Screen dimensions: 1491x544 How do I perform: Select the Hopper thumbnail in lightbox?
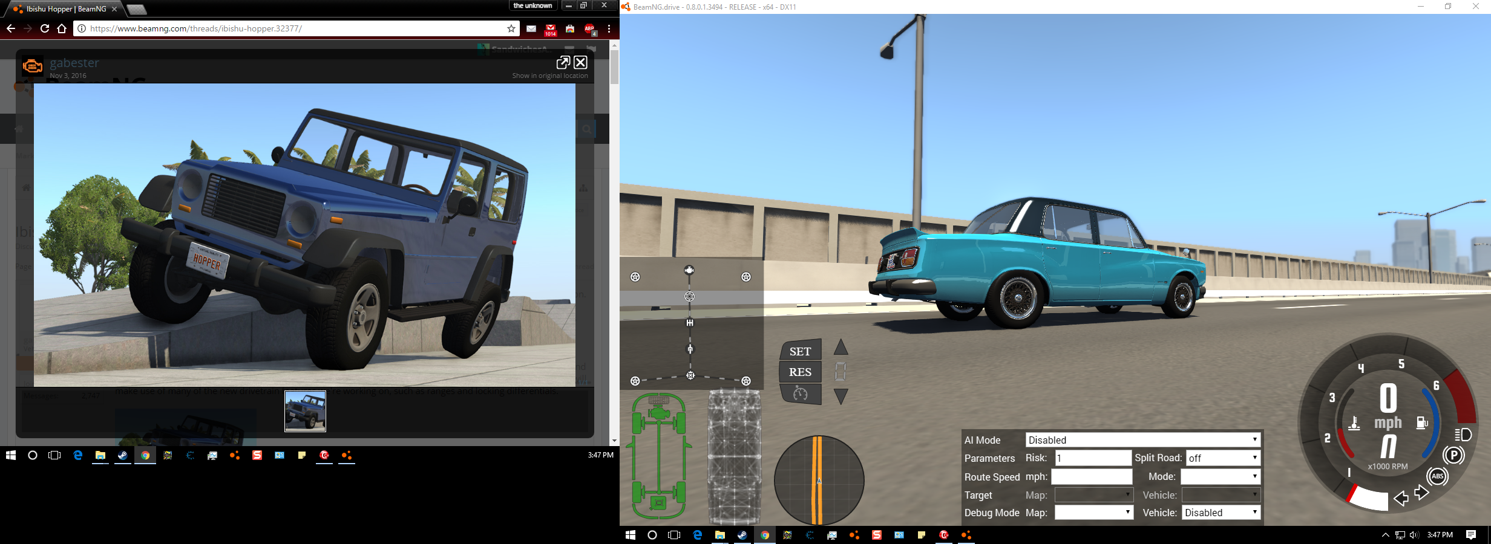tap(306, 411)
